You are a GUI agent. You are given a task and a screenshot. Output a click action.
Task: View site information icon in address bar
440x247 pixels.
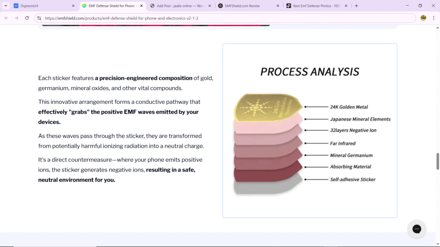pos(39,18)
